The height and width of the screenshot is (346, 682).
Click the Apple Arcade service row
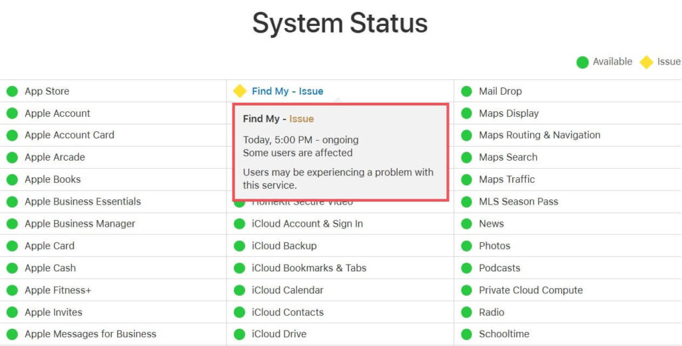click(55, 157)
